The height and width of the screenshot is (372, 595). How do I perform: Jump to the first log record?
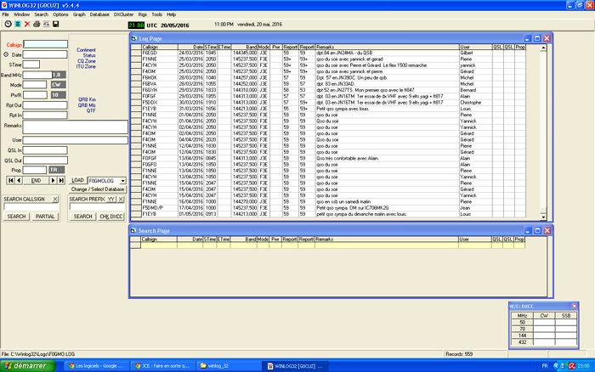[x=10, y=181]
